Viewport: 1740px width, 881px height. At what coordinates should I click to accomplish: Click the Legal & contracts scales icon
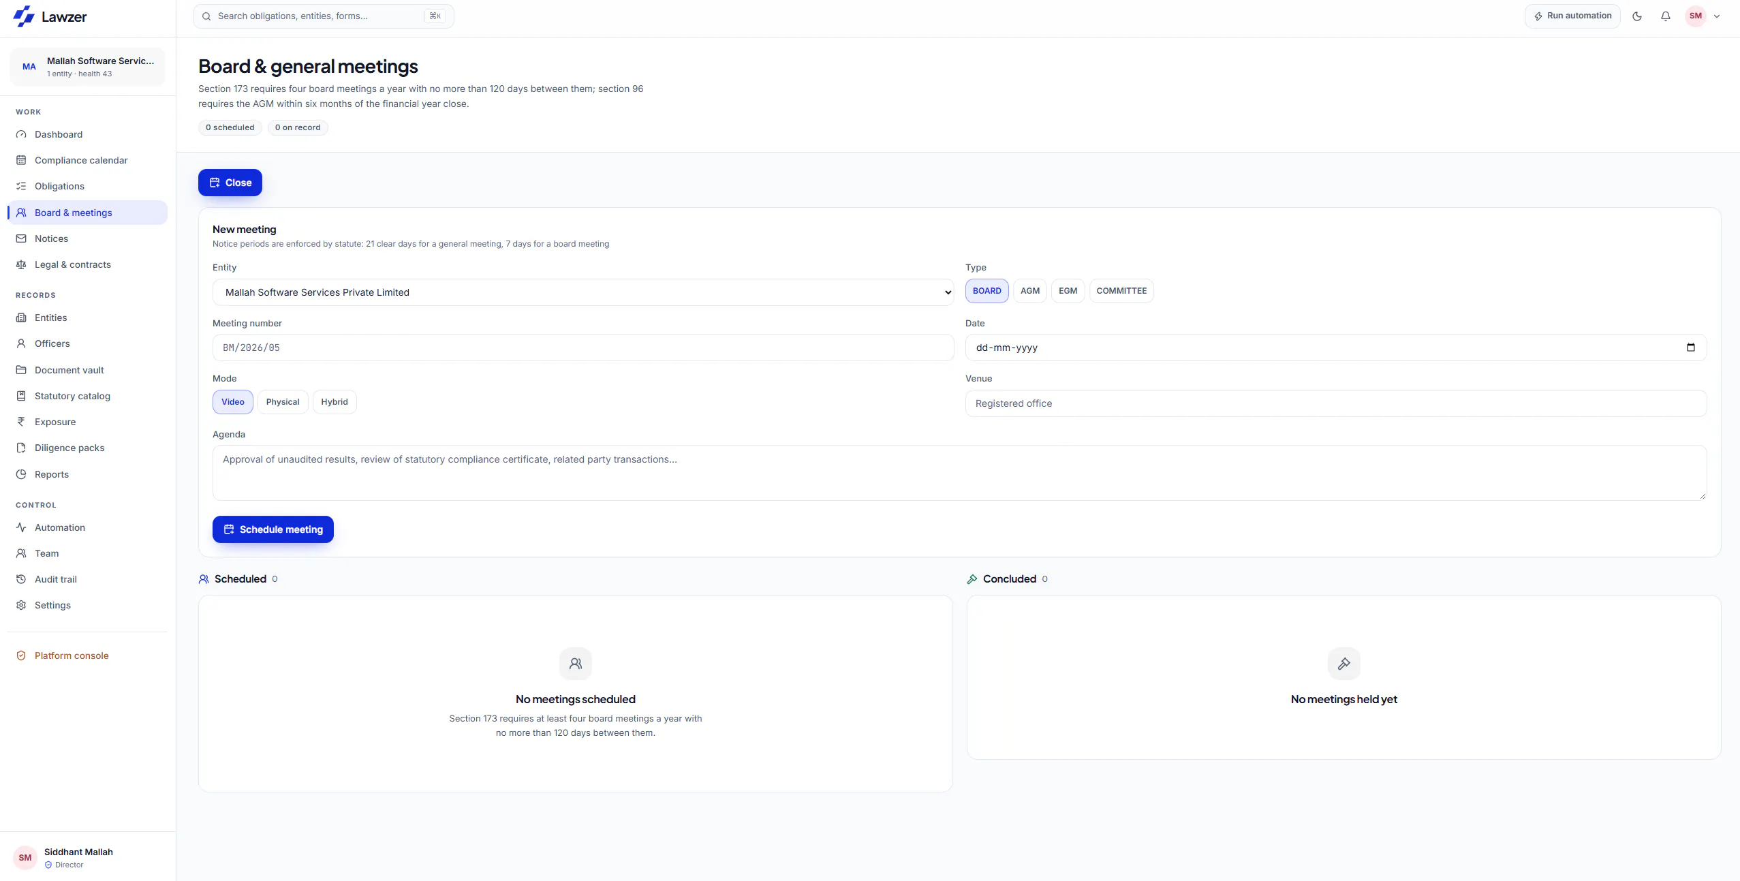(21, 264)
